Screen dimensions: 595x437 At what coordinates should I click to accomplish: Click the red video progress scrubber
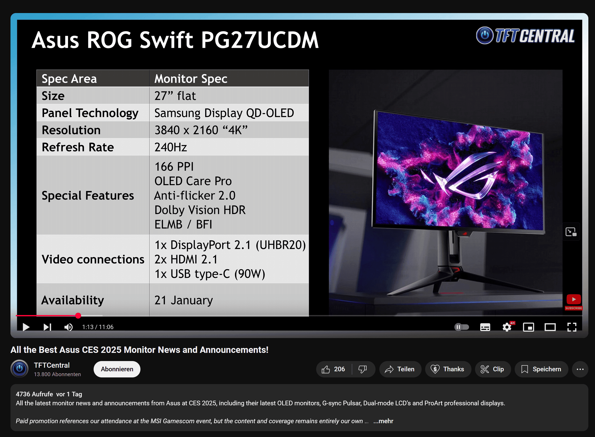click(x=78, y=316)
